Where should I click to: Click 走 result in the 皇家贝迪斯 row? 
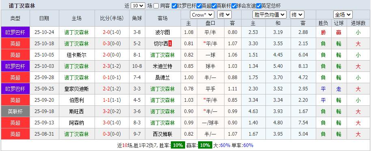click(339, 89)
